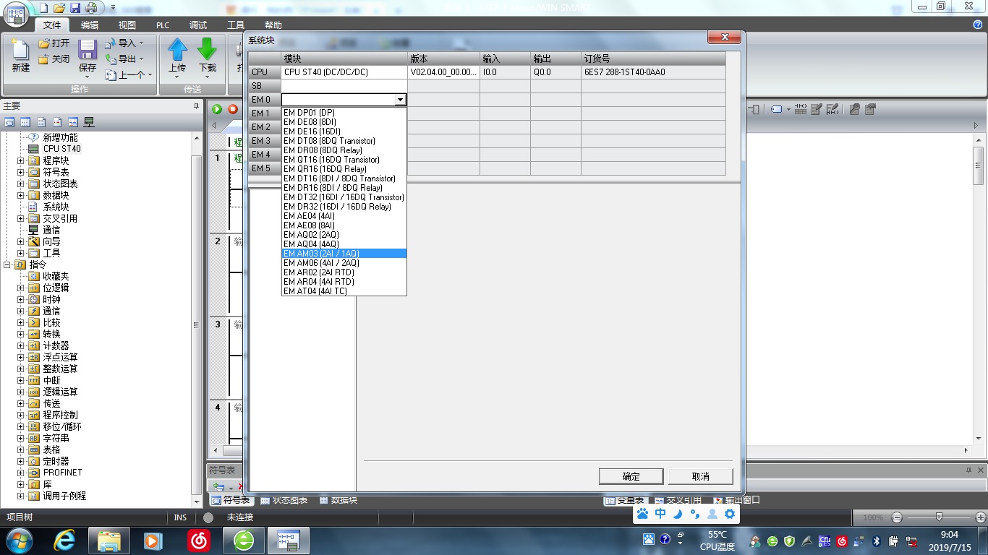The image size is (988, 555).
Task: Choose EM DT32 (16DI / 16DQ Transistor) module
Action: (x=344, y=197)
